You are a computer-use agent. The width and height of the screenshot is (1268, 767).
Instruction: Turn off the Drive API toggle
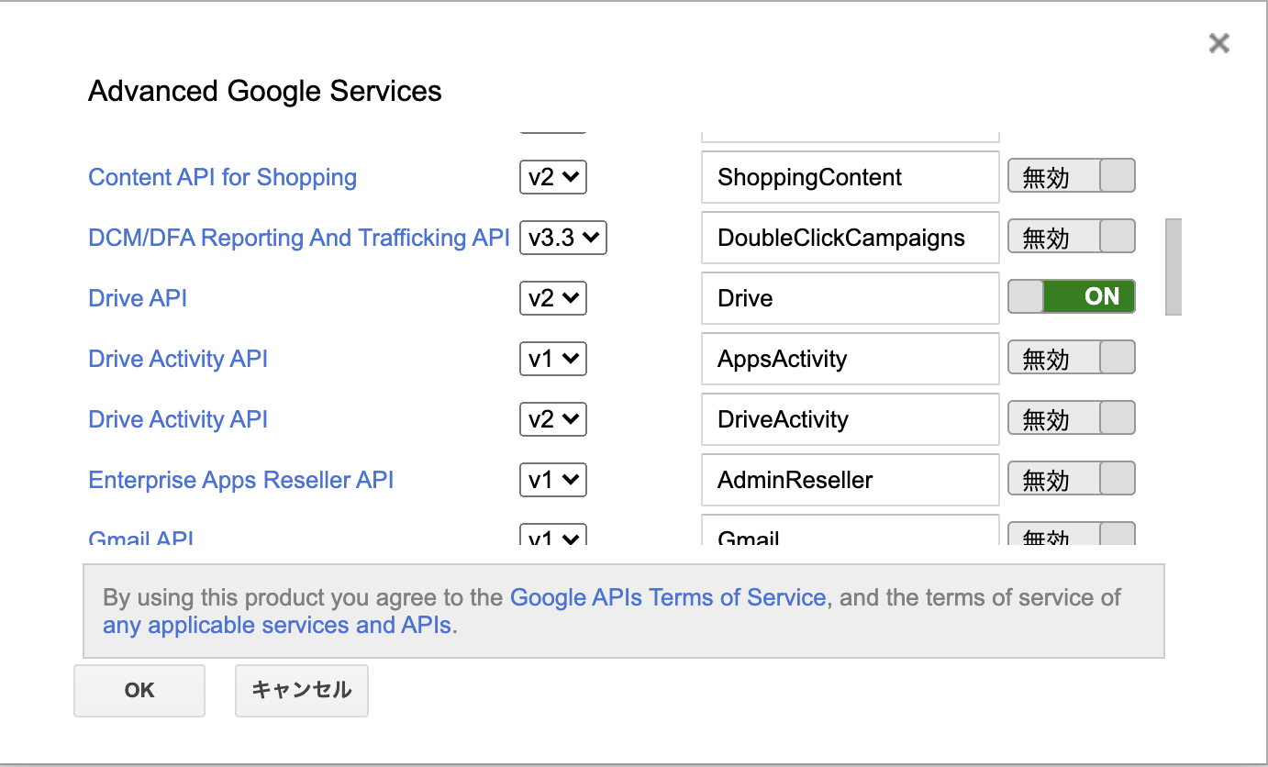[1071, 297]
